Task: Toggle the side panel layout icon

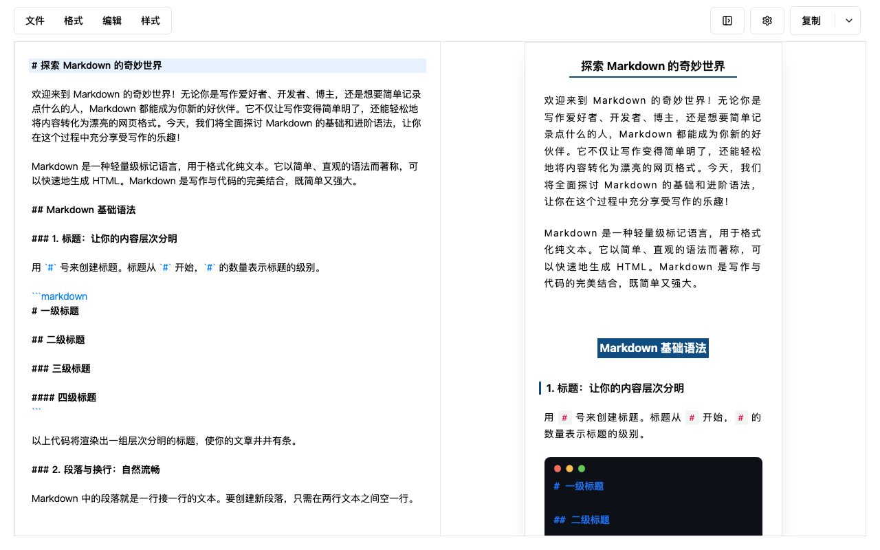Action: click(727, 21)
